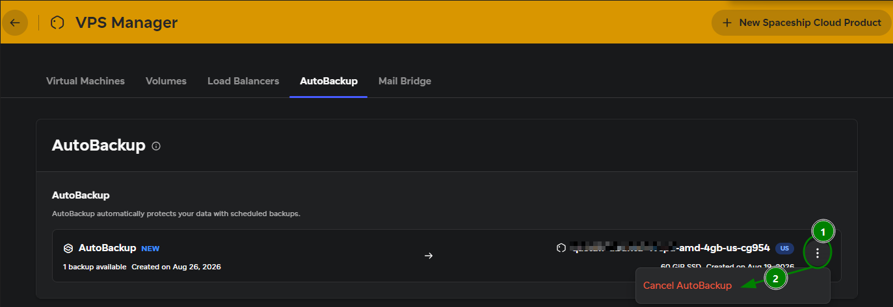Open the three-dot options menu
This screenshot has width=893, height=307.
click(818, 253)
